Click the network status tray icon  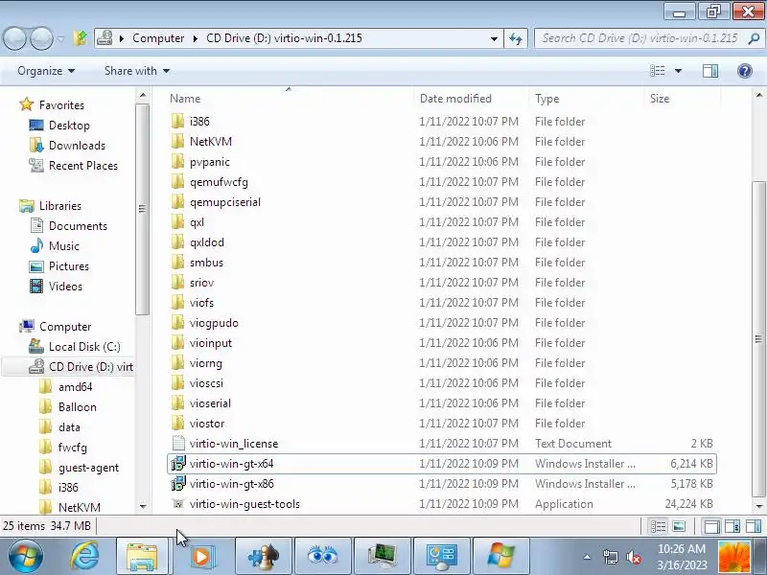(610, 557)
